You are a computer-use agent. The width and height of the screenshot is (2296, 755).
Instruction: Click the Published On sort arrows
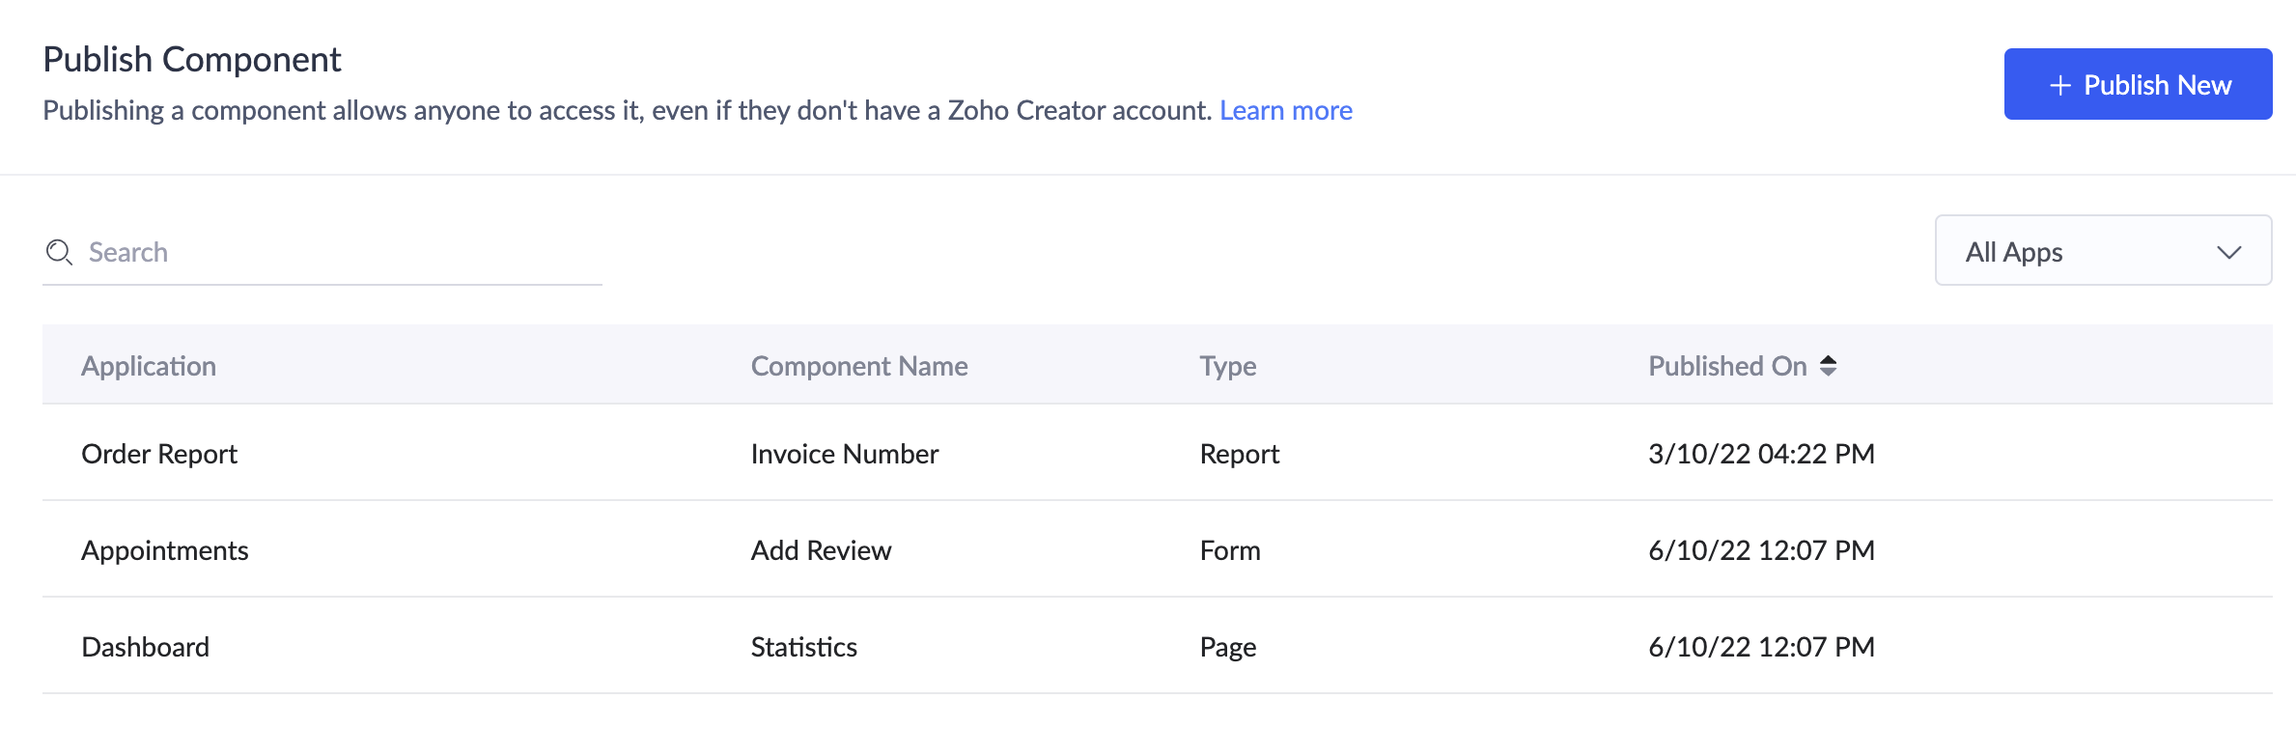(1828, 366)
